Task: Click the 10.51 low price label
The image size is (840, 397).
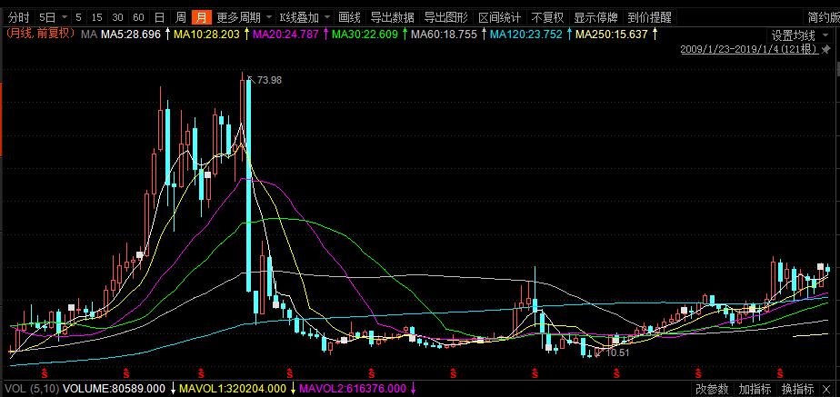Action: [x=617, y=352]
